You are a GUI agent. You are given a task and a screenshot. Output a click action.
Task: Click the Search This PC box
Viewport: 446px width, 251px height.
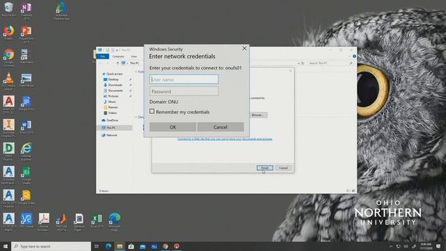[330, 63]
